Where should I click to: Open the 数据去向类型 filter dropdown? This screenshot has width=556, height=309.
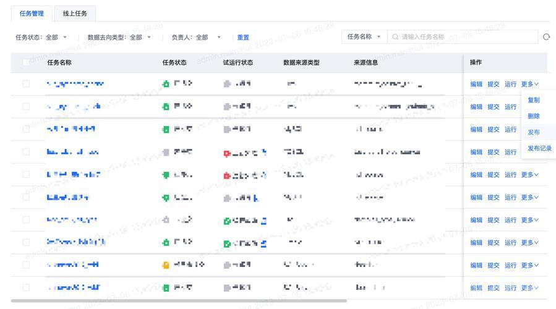pos(119,37)
